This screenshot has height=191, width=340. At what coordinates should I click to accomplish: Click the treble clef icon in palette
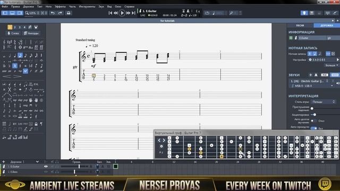click(x=4, y=42)
